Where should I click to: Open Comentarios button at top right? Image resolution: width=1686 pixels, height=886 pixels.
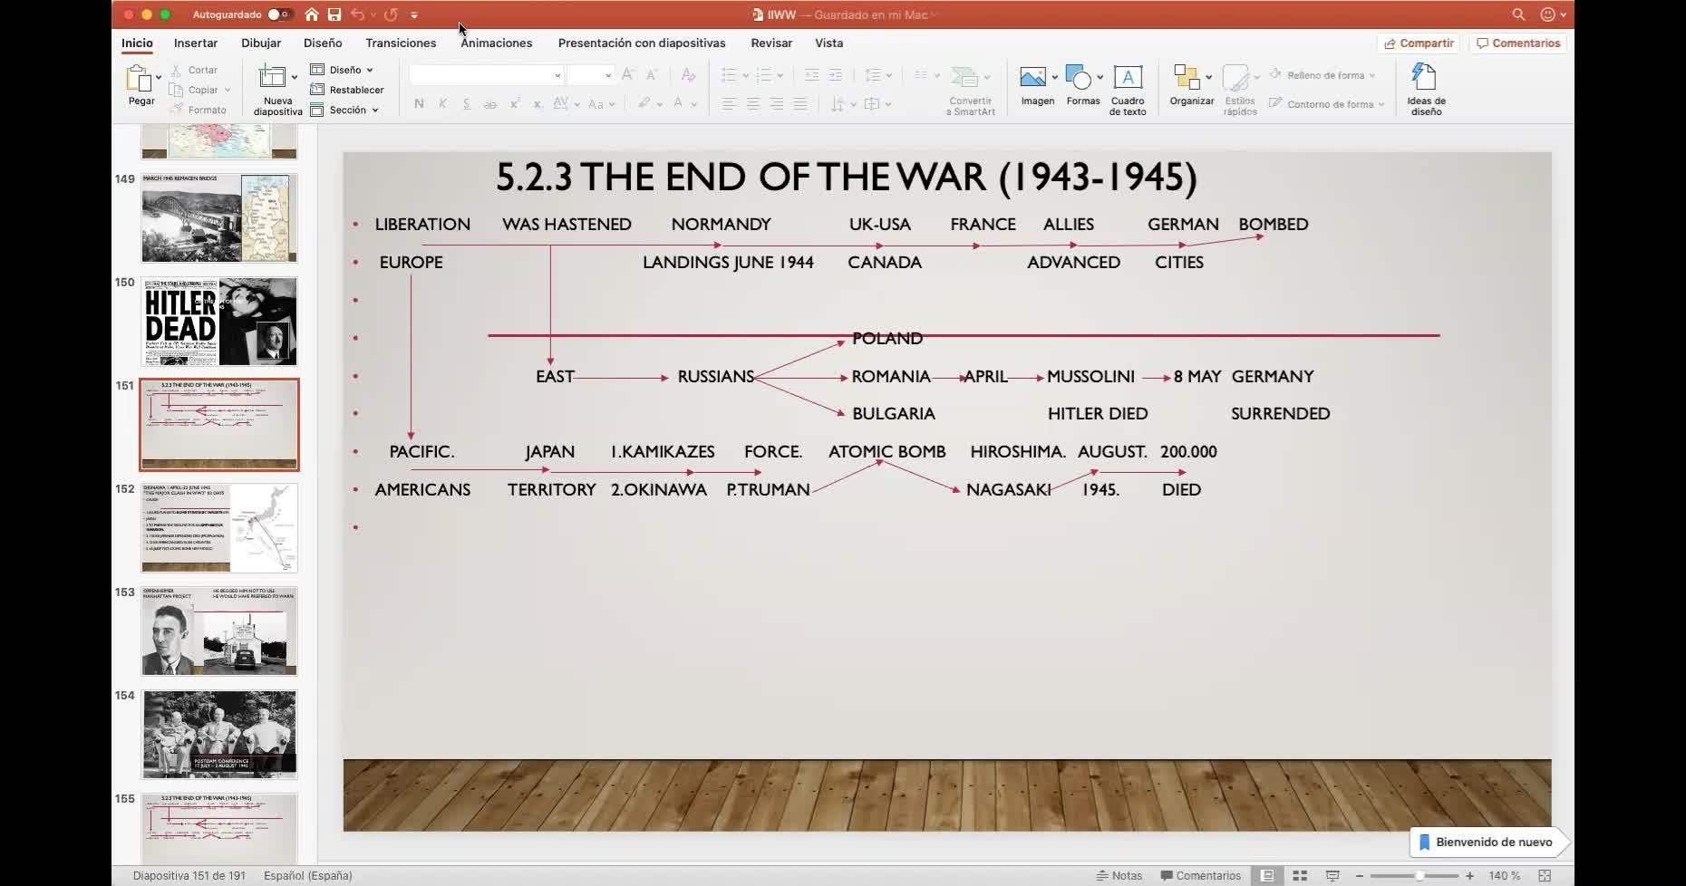[x=1518, y=43]
